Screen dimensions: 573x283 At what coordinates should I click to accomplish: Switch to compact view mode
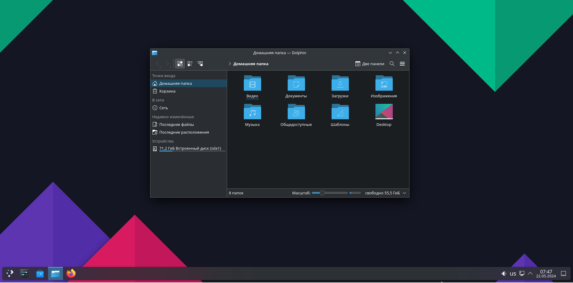click(190, 64)
